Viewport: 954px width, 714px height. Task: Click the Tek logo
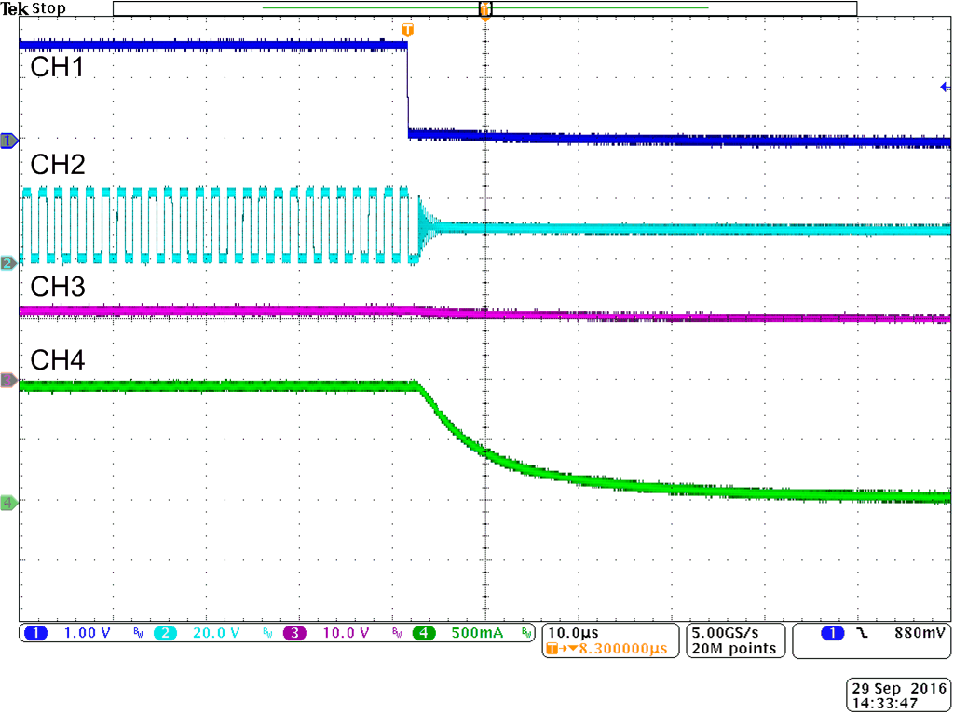click(15, 7)
